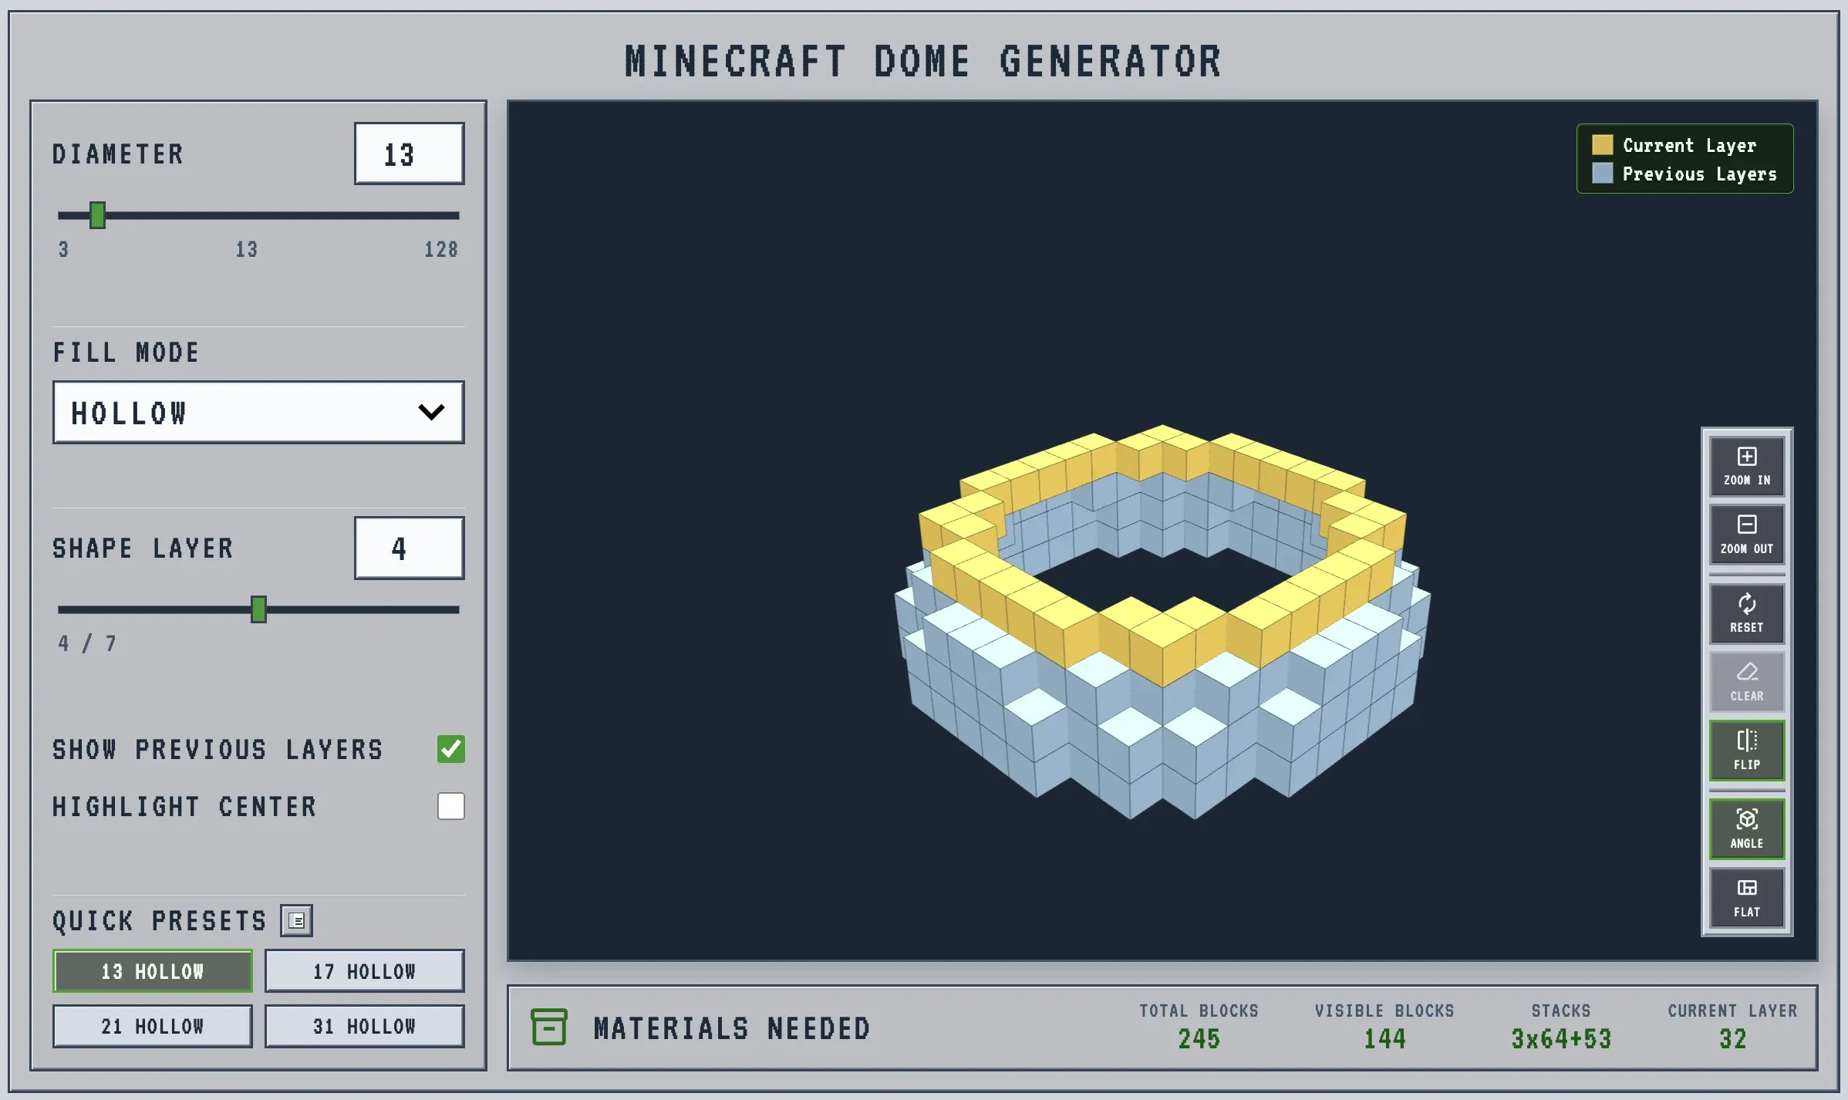The height and width of the screenshot is (1100, 1848).
Task: Click the Diameter slider handle
Action: coord(97,215)
